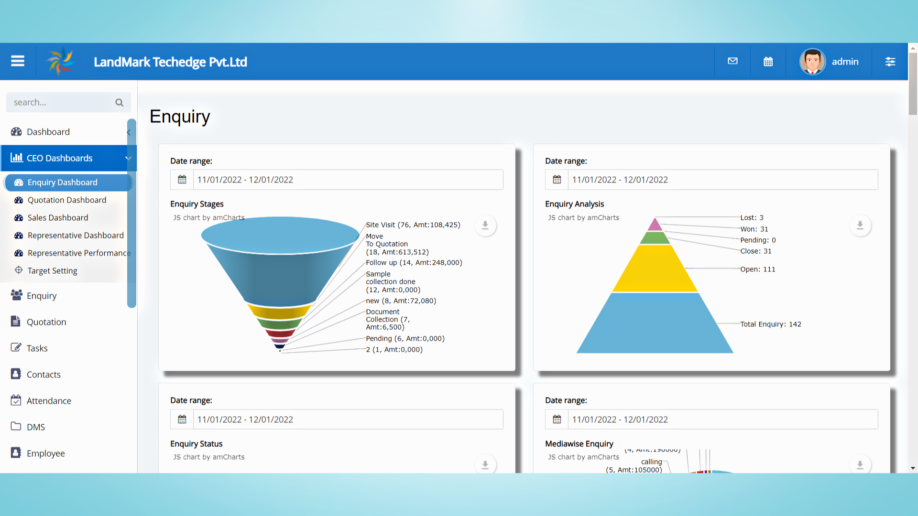The width and height of the screenshot is (918, 516).
Task: Download the Enquiry Stages chart
Action: (485, 225)
